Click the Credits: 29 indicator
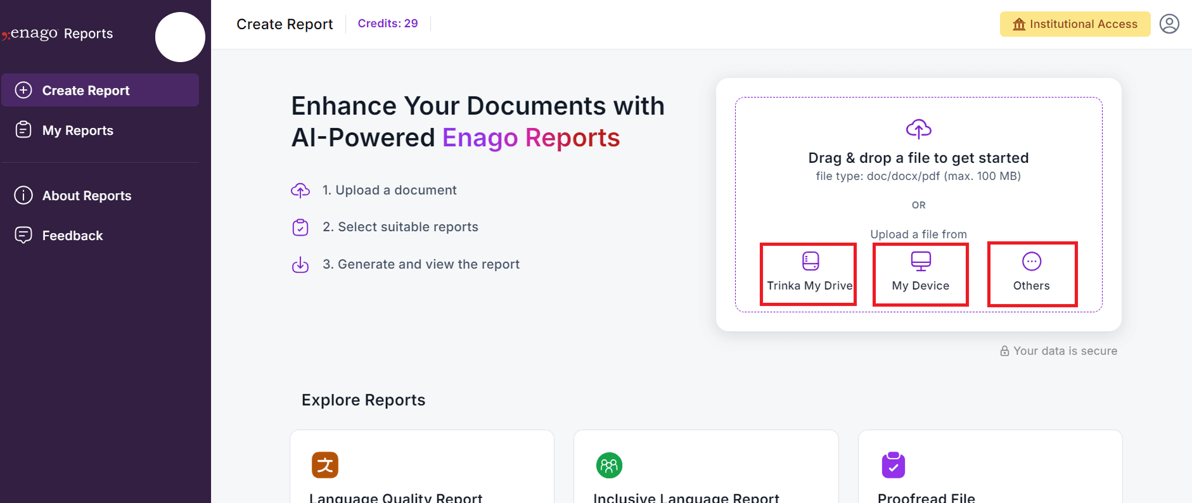This screenshot has height=503, width=1192. 388,23
